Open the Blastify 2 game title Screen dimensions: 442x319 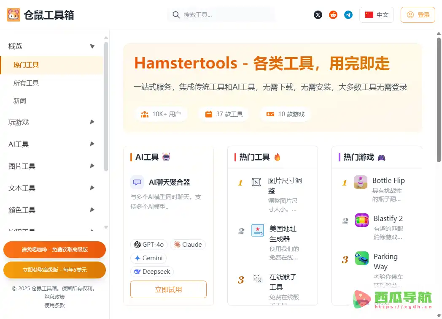(x=388, y=218)
